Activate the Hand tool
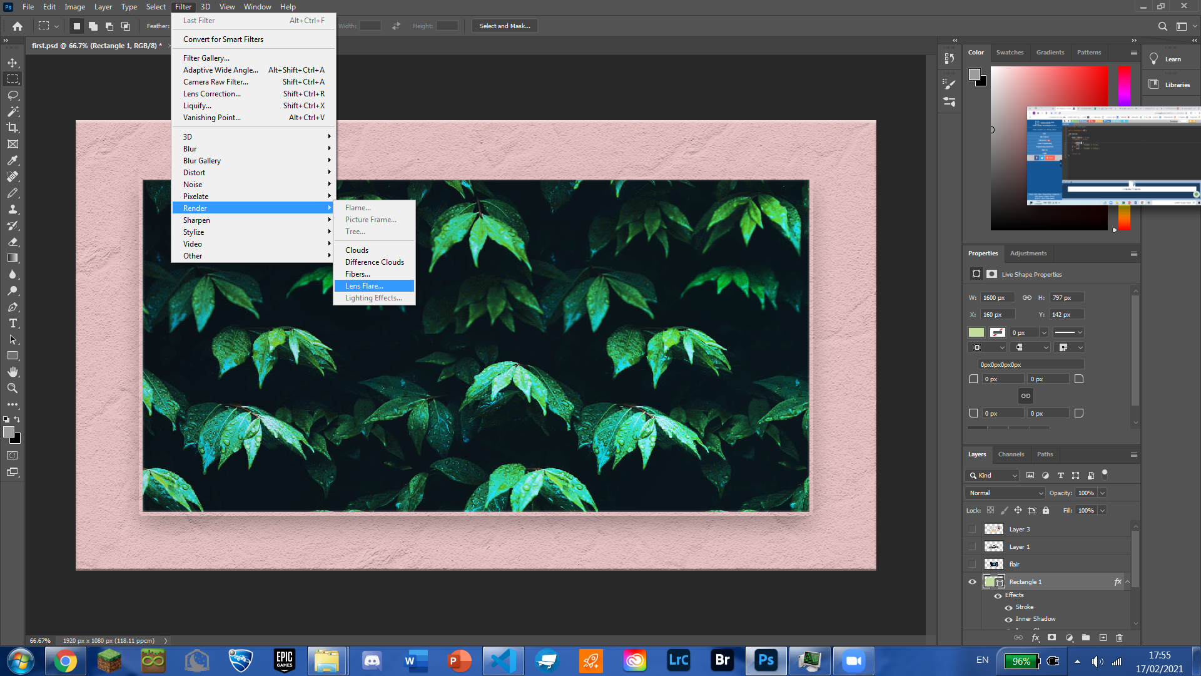The height and width of the screenshot is (676, 1201). coord(13,371)
